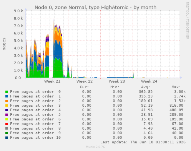Click the 'Week 22' x-axis label
191x151 pixels.
click(x=85, y=81)
